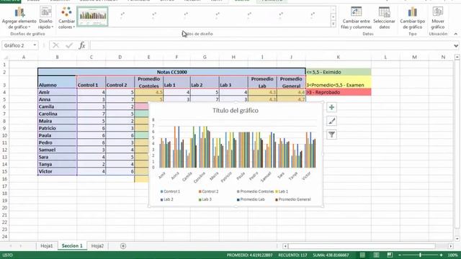Switch to Hoja2 sheet tab
This screenshot has width=461, height=259.
point(97,246)
